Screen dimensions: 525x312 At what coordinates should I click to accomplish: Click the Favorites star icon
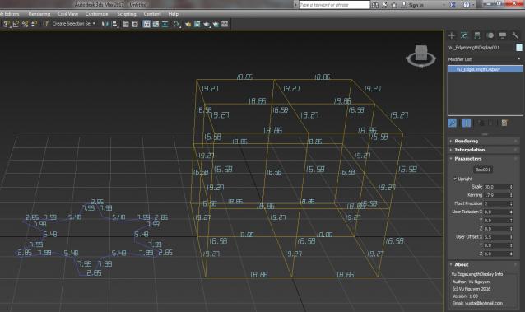pyautogui.click(x=394, y=5)
